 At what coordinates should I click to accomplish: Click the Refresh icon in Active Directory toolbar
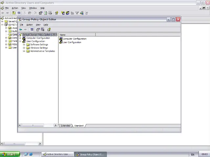coord(46,13)
